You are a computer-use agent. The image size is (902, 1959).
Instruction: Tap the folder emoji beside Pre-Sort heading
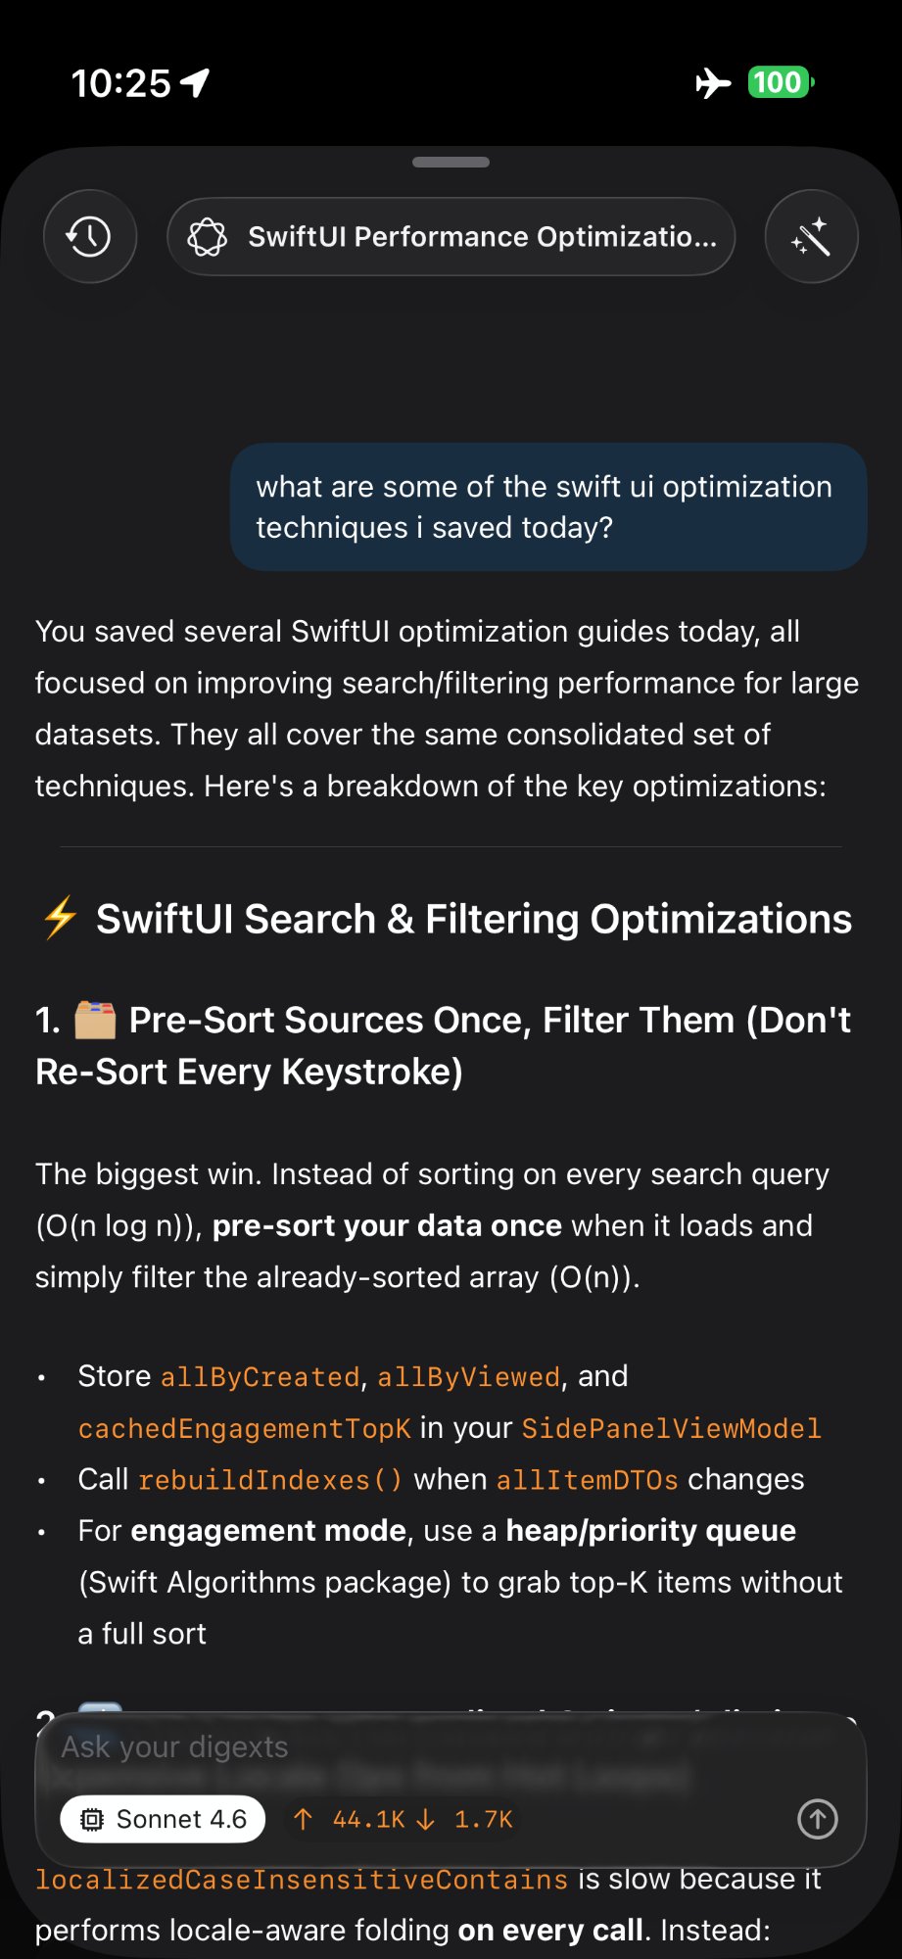(x=95, y=1020)
